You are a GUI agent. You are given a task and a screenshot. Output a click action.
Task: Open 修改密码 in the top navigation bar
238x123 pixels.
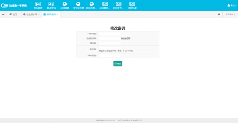tap(51, 6)
